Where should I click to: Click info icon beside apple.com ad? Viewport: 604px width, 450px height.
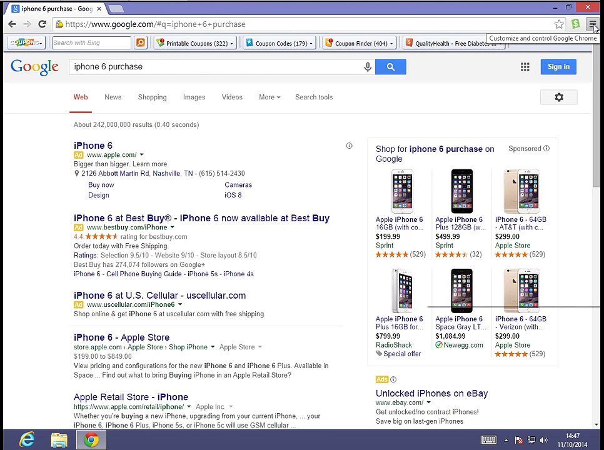pos(349,146)
